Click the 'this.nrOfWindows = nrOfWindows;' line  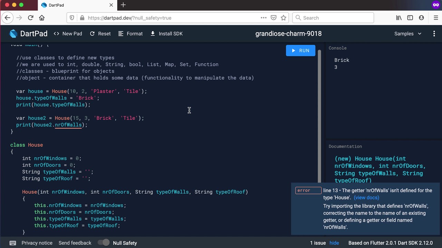[80, 205]
